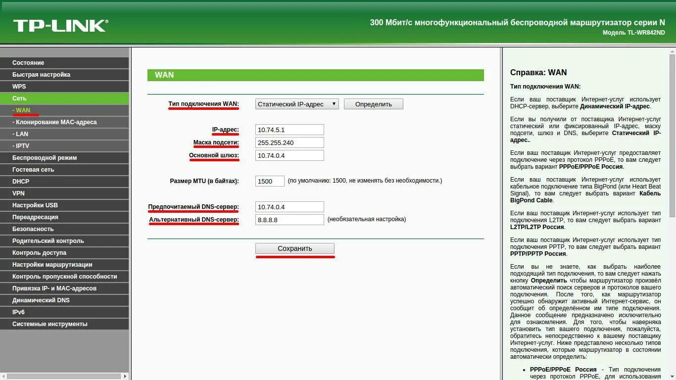Viewport: 676px width, 380px height.
Task: Open Клонирование MAC-адреса submenu
Action: click(x=64, y=122)
